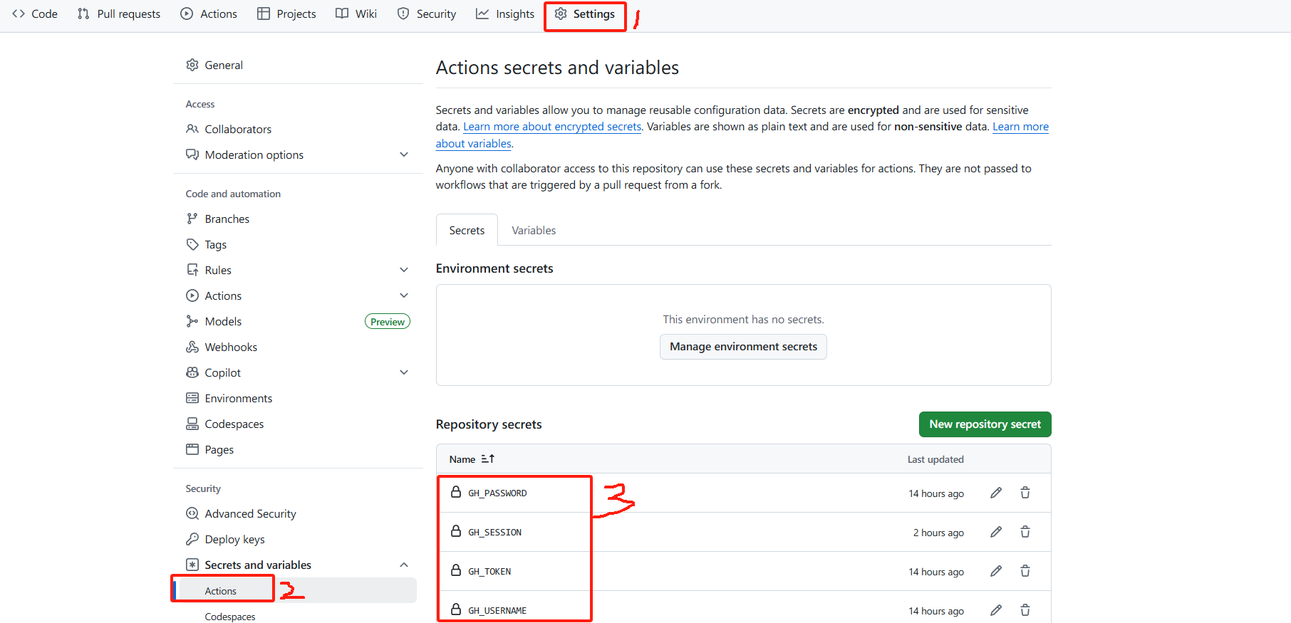This screenshot has width=1291, height=623.
Task: Click Manage environment secrets button
Action: (x=743, y=347)
